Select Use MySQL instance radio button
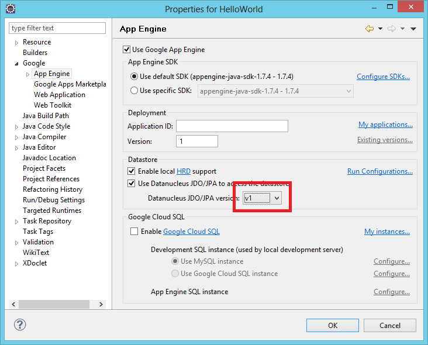Image resolution: width=428 pixels, height=345 pixels. click(x=175, y=261)
